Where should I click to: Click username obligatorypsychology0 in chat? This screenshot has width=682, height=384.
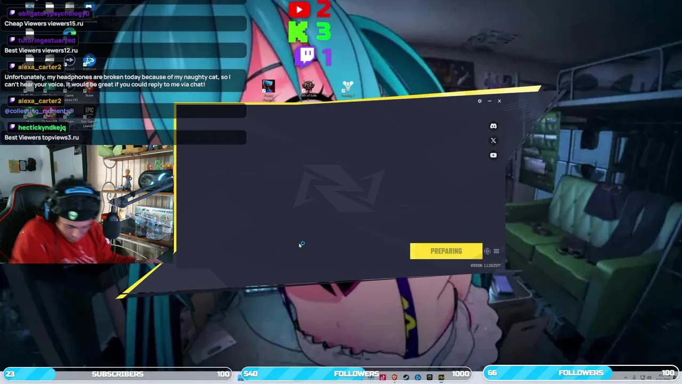click(x=54, y=13)
